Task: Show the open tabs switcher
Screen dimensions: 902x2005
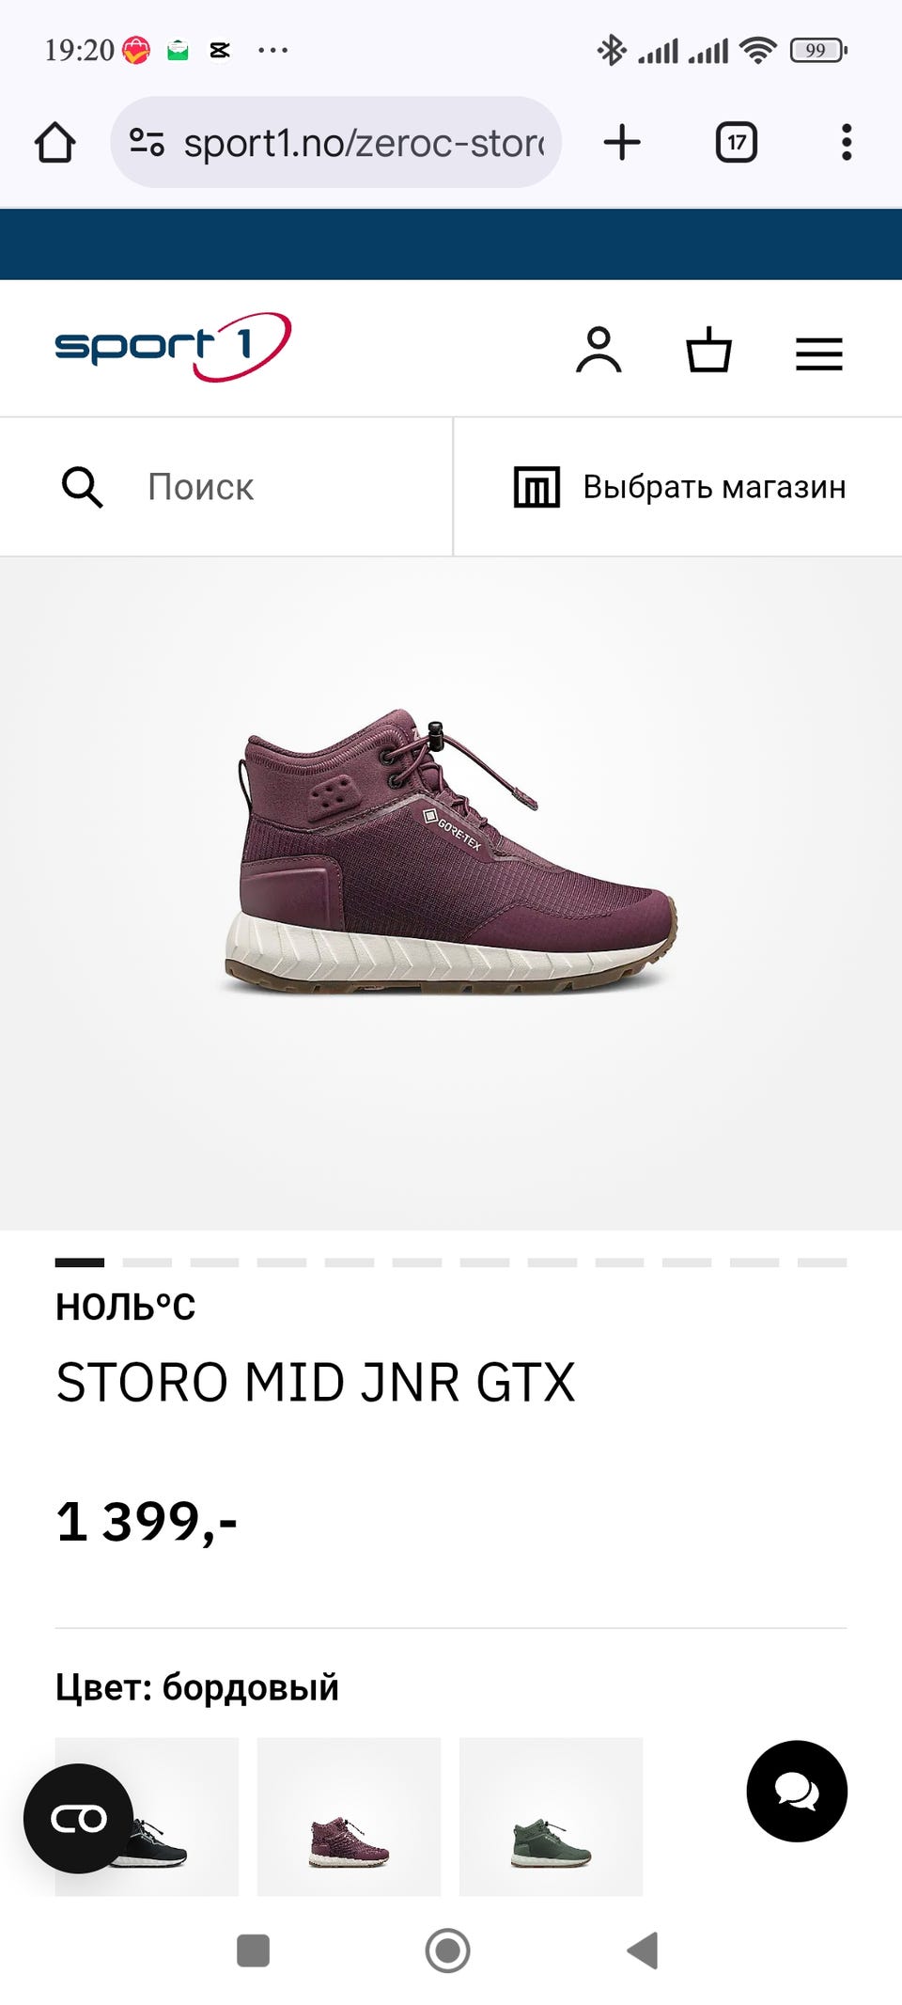Action: 737,143
